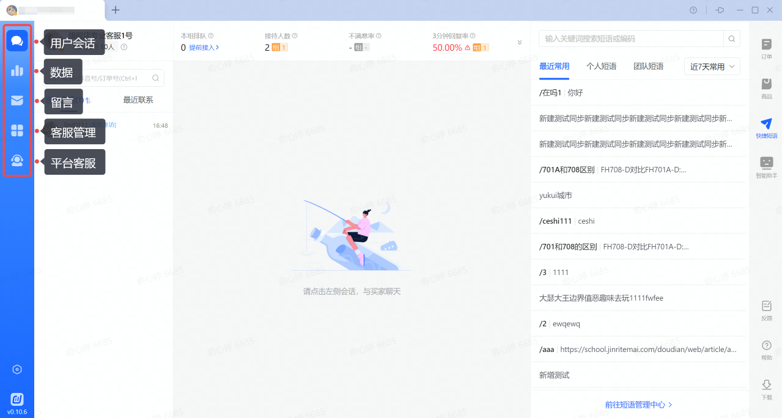The height and width of the screenshot is (418, 782).
Task: Select the 最近联系 tab
Action: coord(138,100)
